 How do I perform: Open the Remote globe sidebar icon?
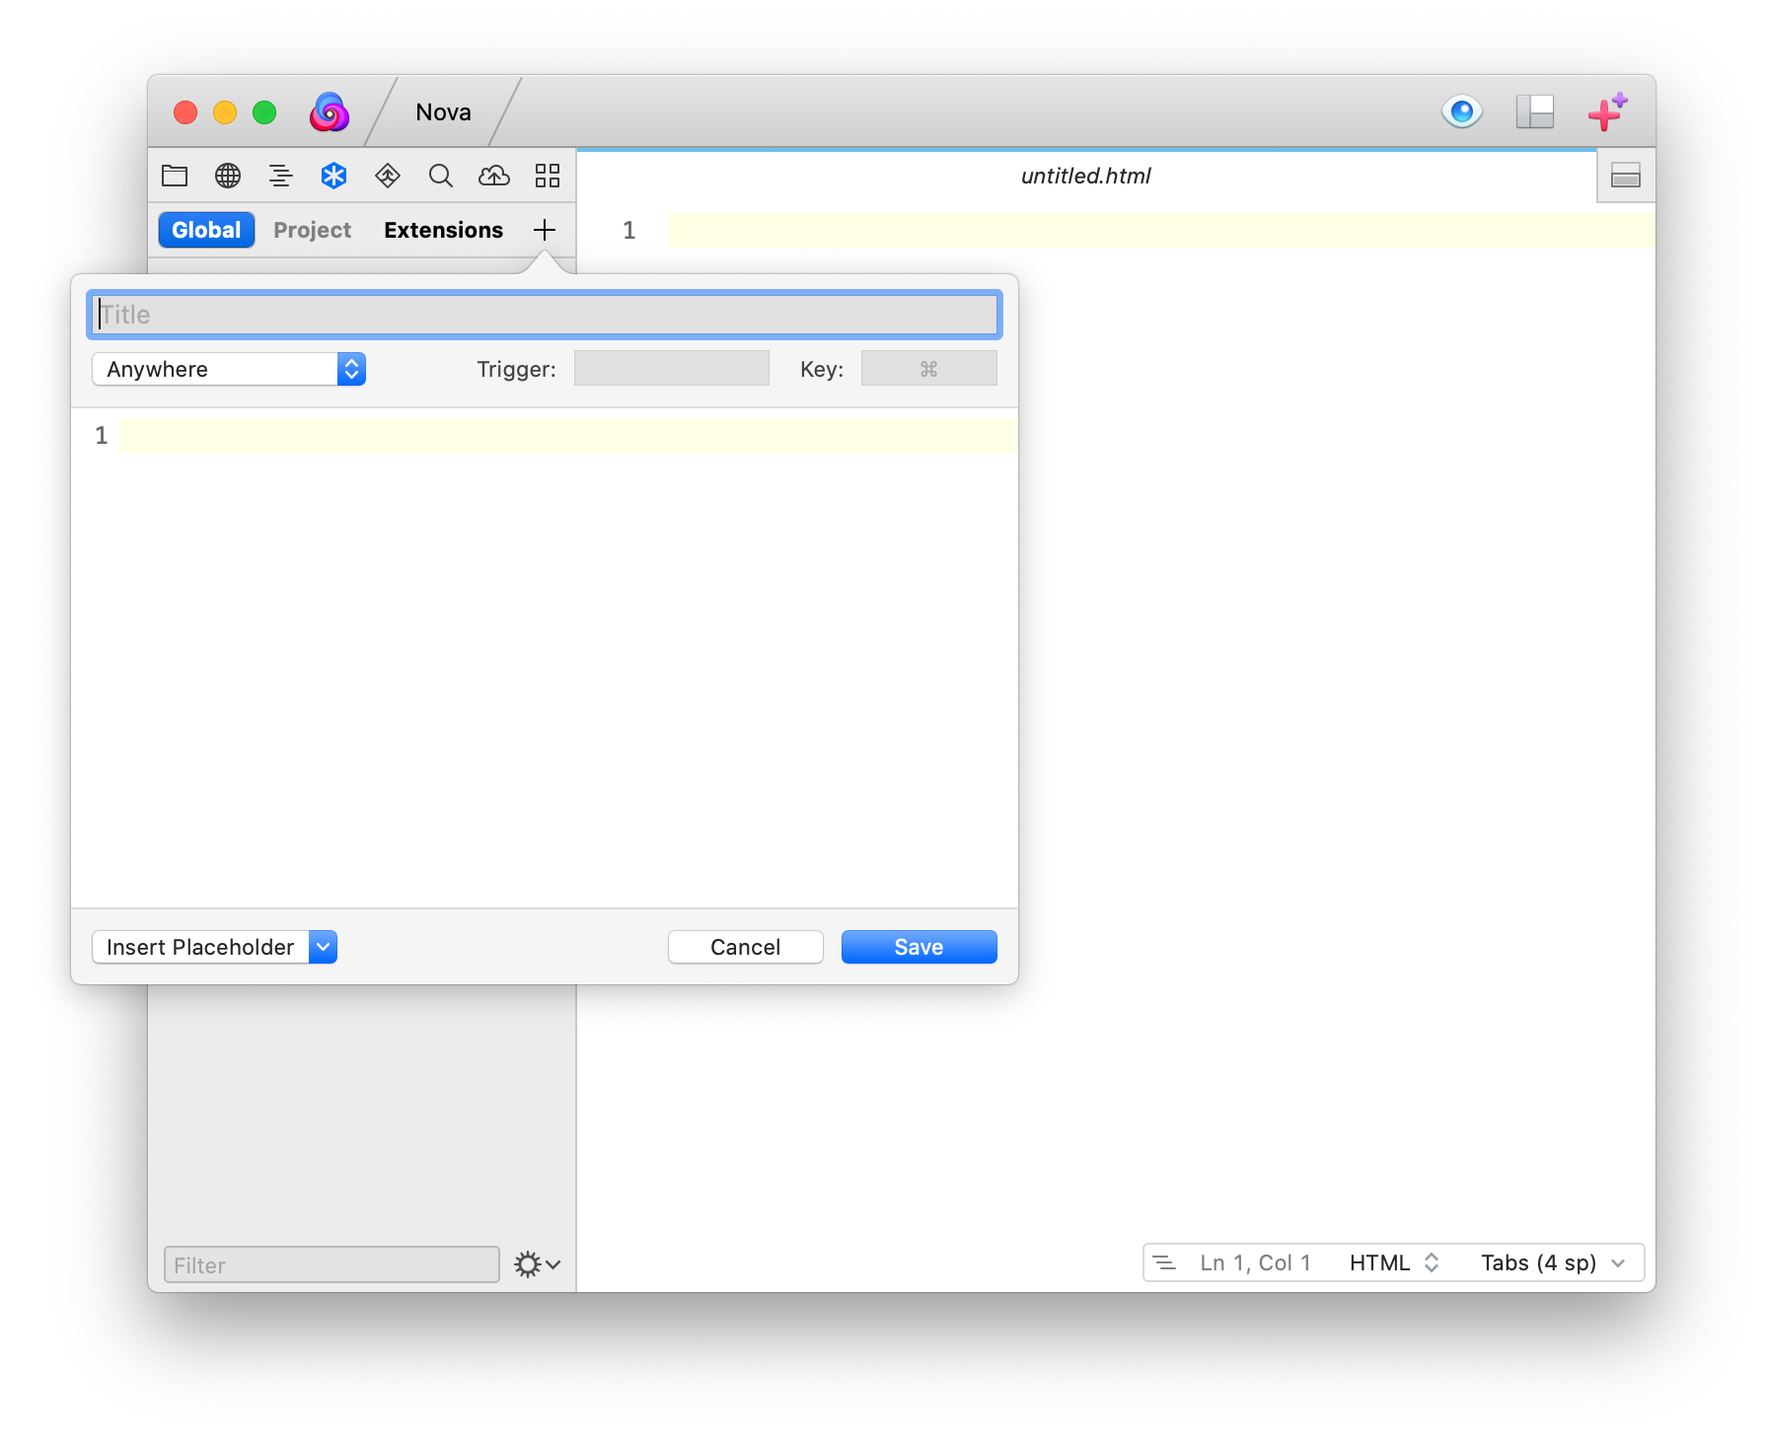(x=228, y=176)
